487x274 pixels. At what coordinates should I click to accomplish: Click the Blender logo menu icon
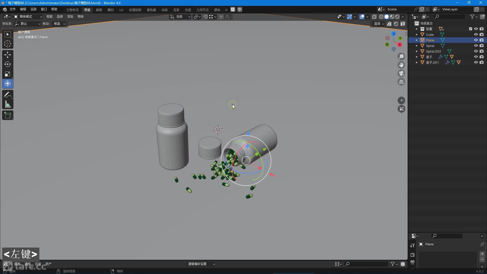point(5,9)
